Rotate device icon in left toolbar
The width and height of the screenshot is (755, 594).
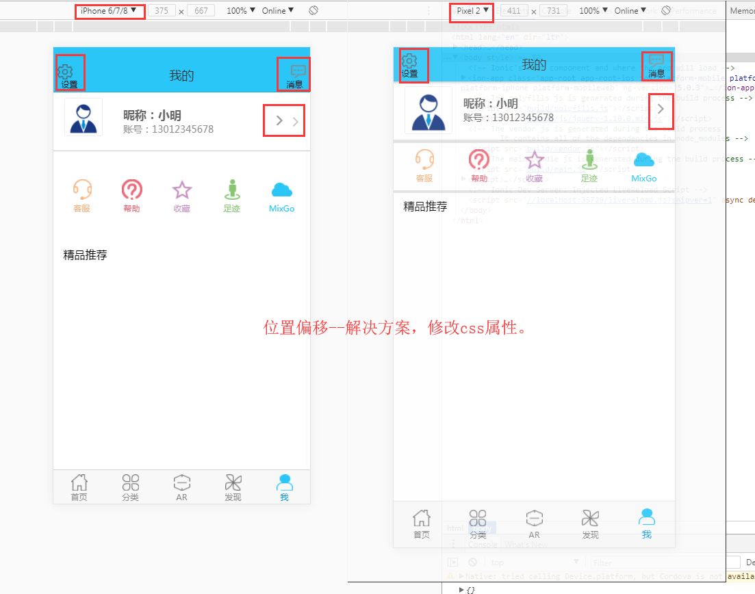click(x=313, y=10)
